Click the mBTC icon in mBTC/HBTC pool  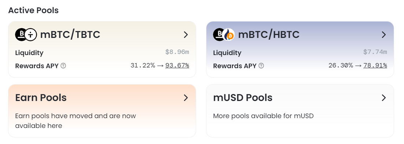(218, 35)
